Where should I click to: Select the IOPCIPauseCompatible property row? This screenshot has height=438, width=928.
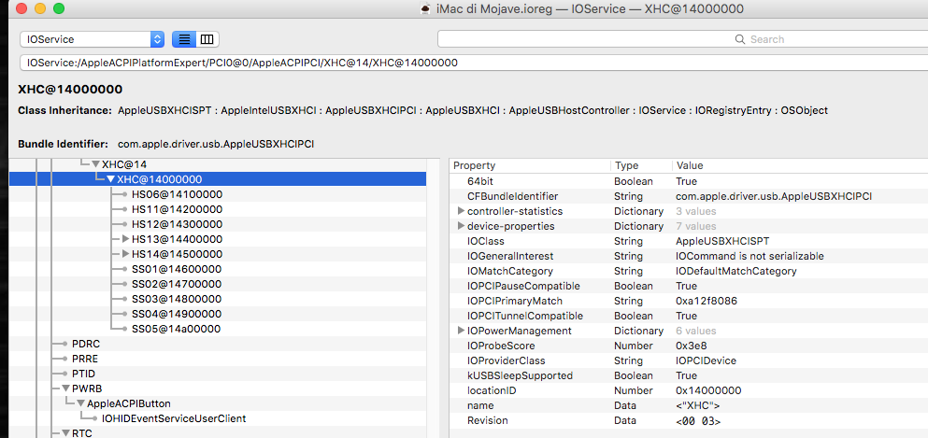click(689, 286)
